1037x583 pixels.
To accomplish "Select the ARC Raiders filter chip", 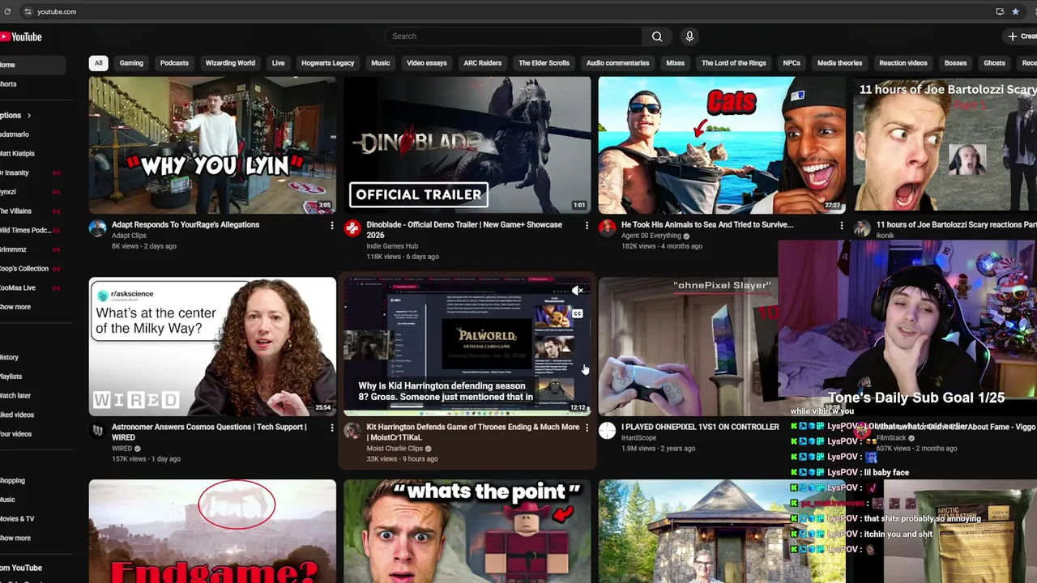I will click(x=482, y=63).
